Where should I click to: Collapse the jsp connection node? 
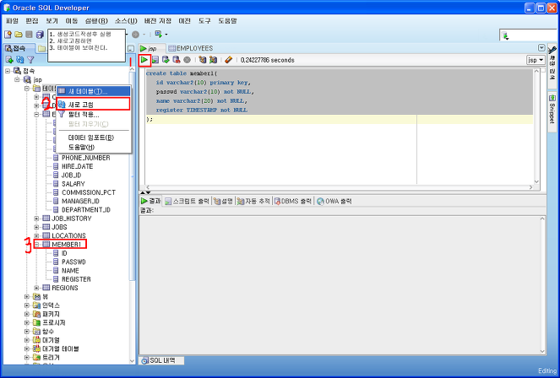tap(17, 79)
